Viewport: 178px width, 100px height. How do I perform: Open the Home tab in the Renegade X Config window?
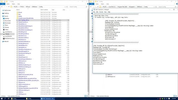pyautogui.click(x=97, y=4)
